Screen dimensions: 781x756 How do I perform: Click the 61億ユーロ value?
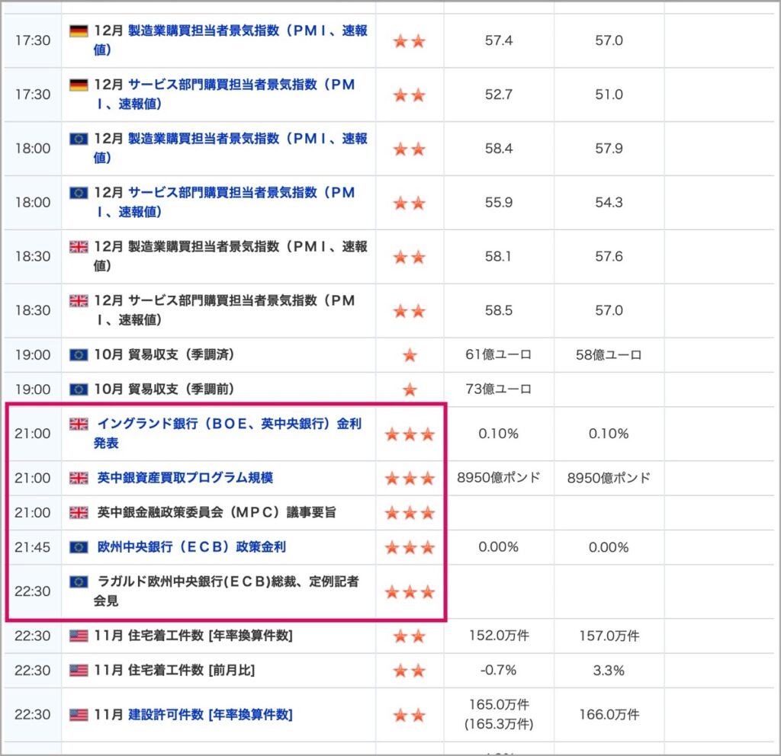coord(498,354)
